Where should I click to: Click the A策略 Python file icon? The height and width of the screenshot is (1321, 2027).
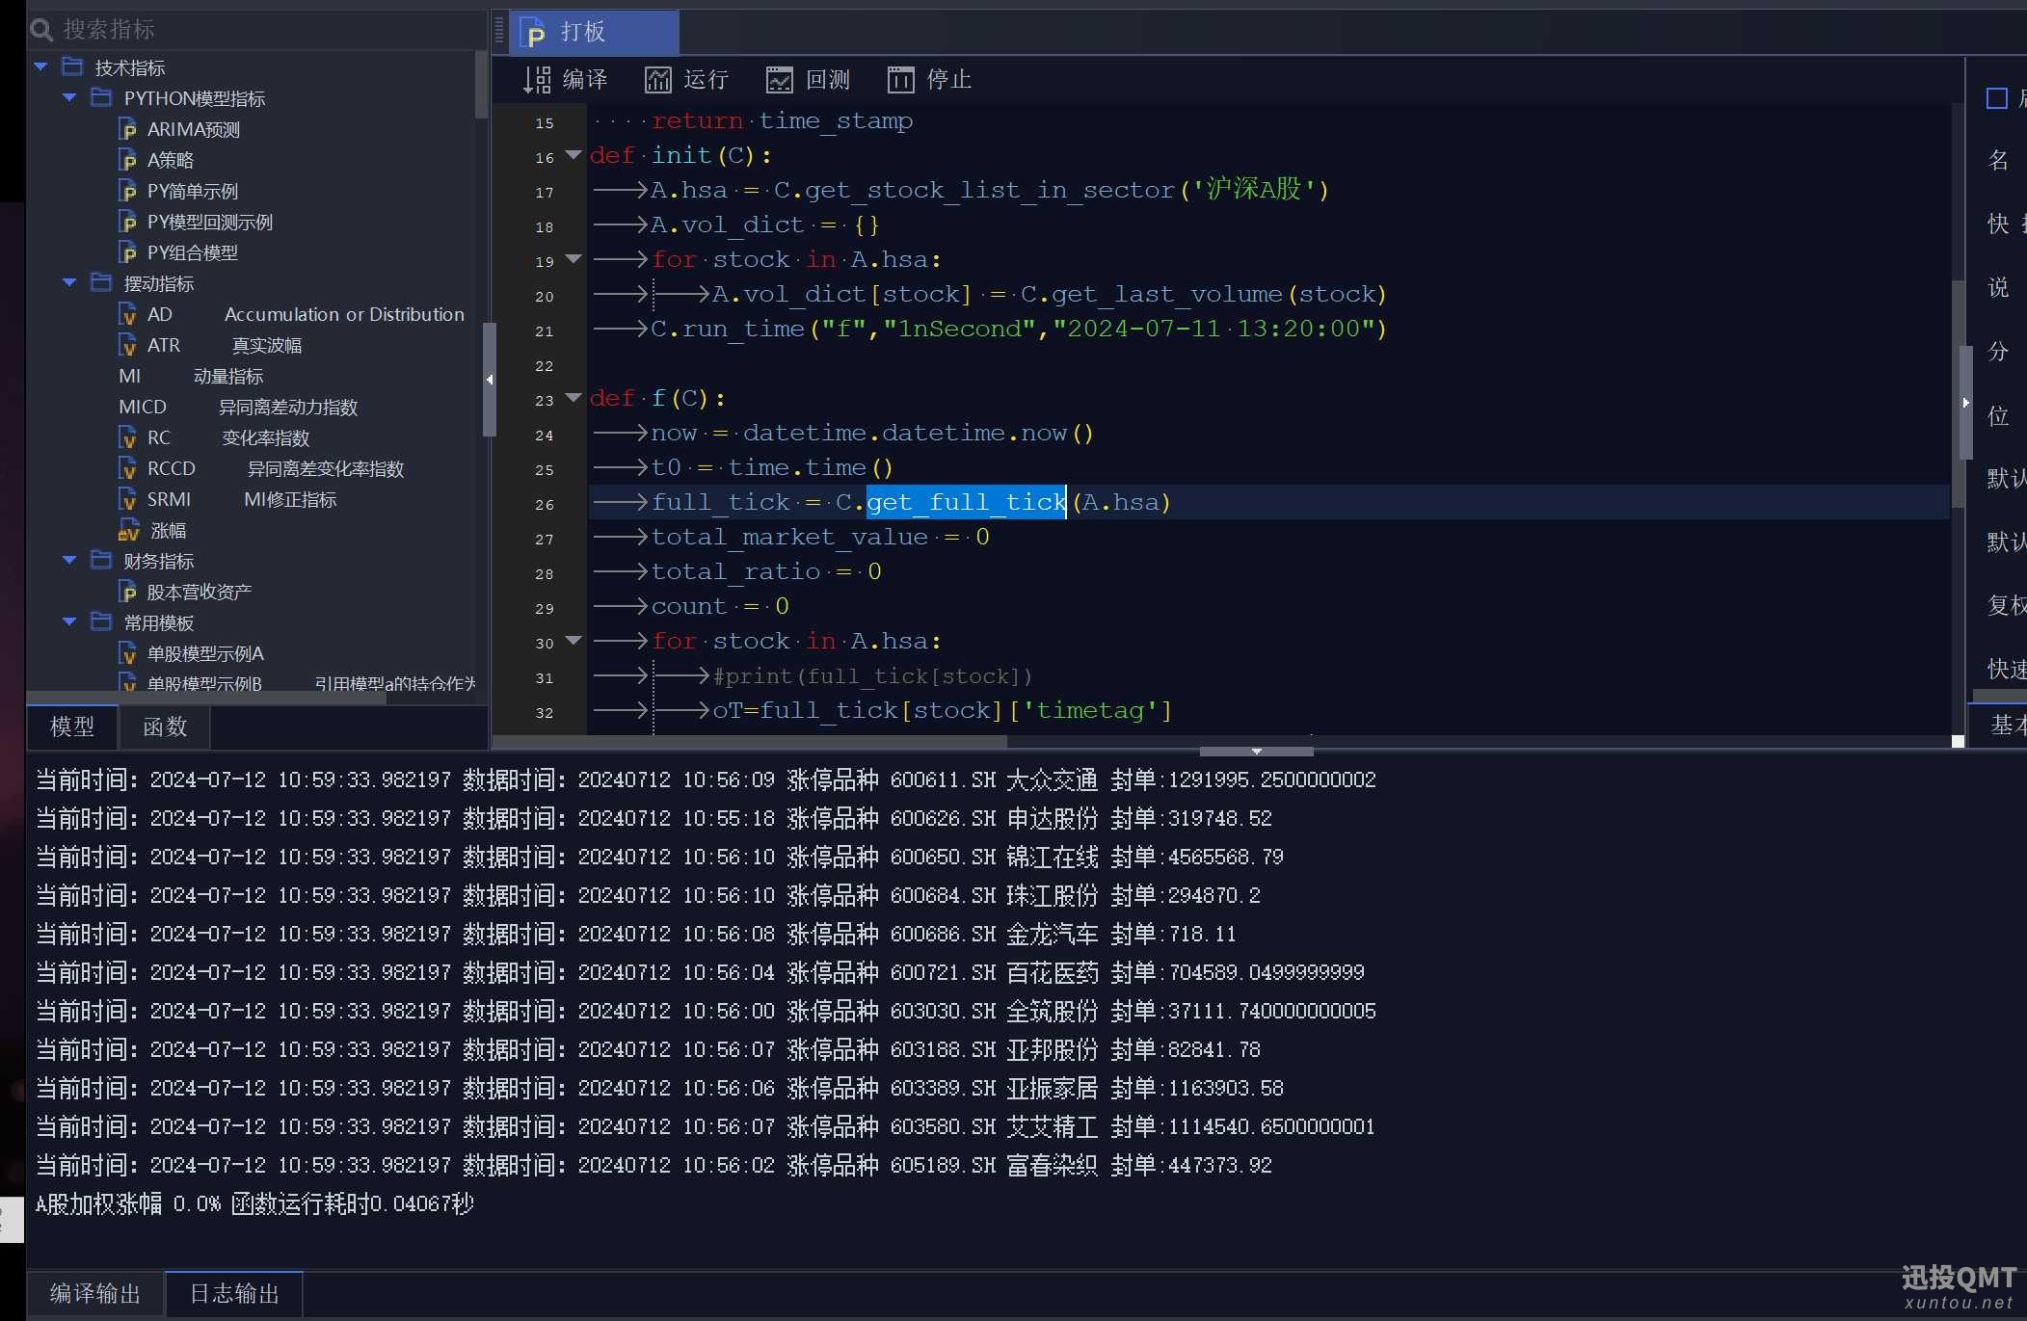(128, 160)
